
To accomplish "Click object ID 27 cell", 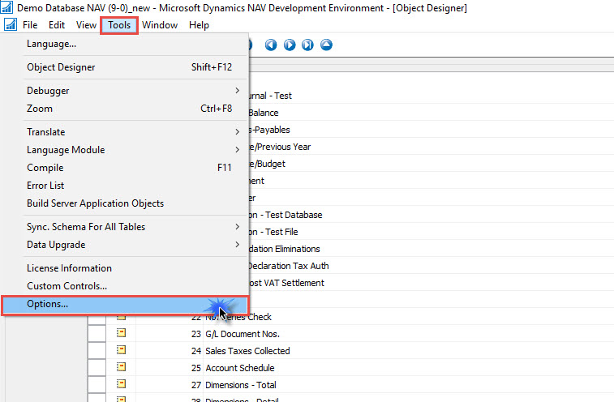I will pos(170,385).
